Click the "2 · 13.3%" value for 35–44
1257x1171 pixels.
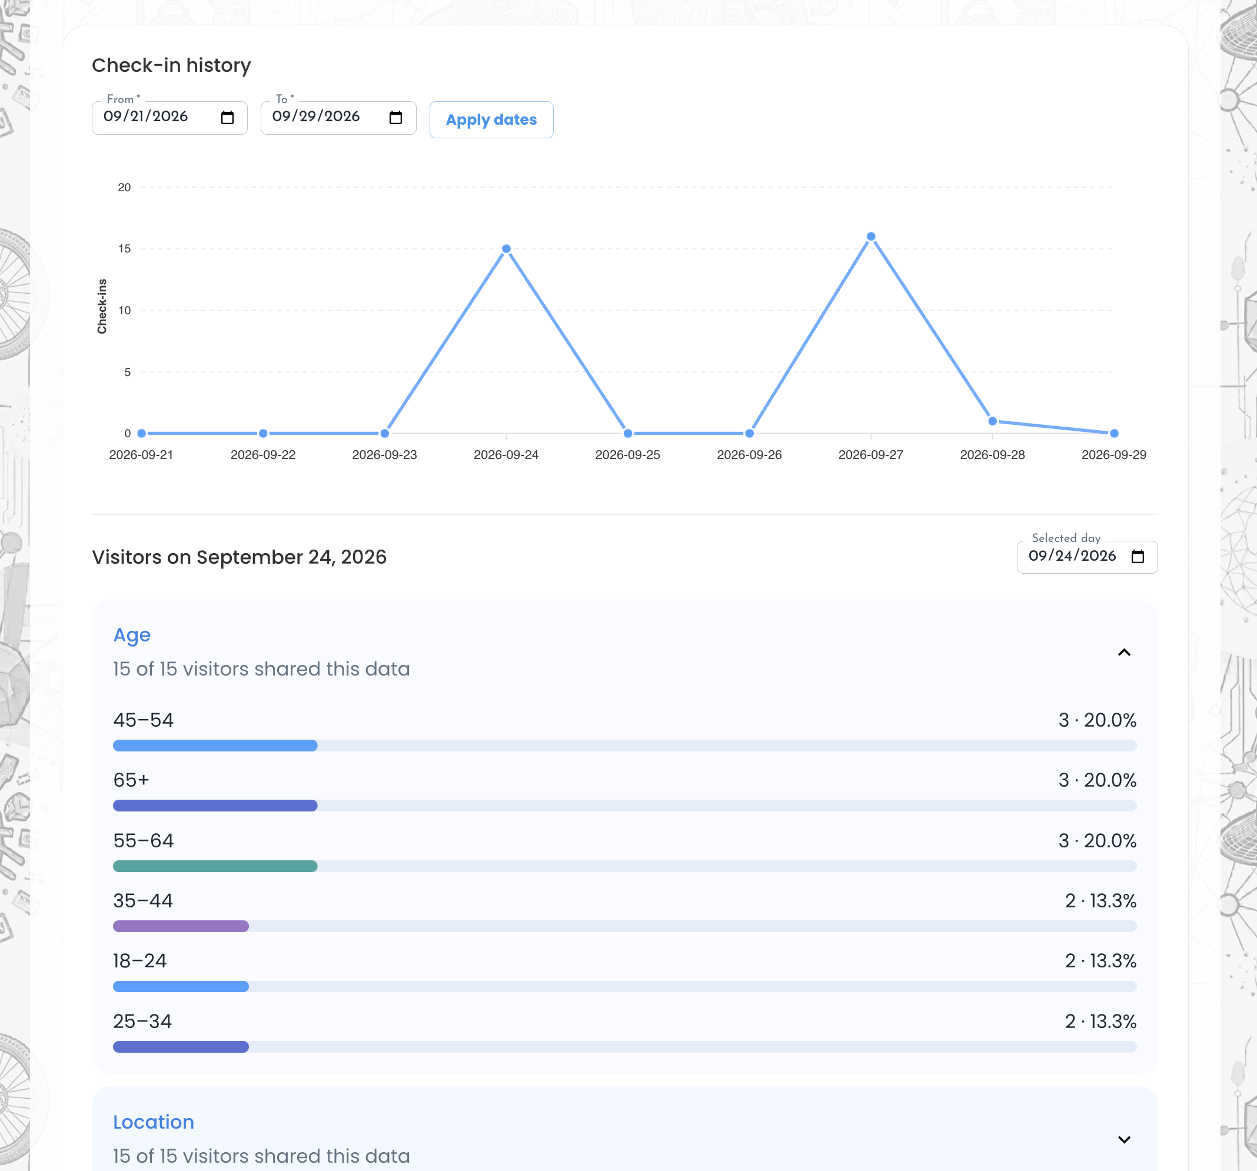[1100, 900]
